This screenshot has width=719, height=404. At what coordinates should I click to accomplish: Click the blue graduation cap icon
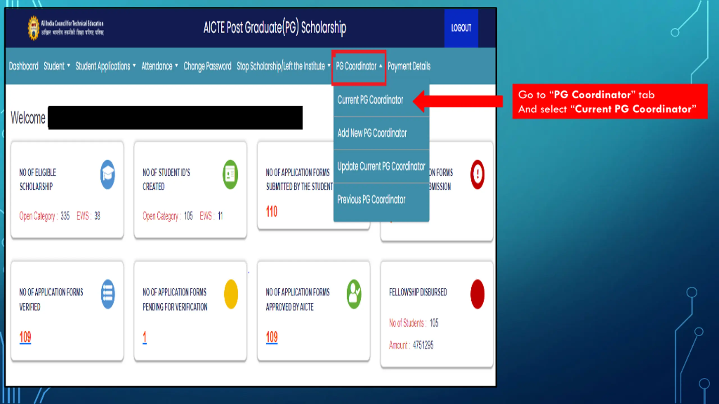[x=108, y=175]
